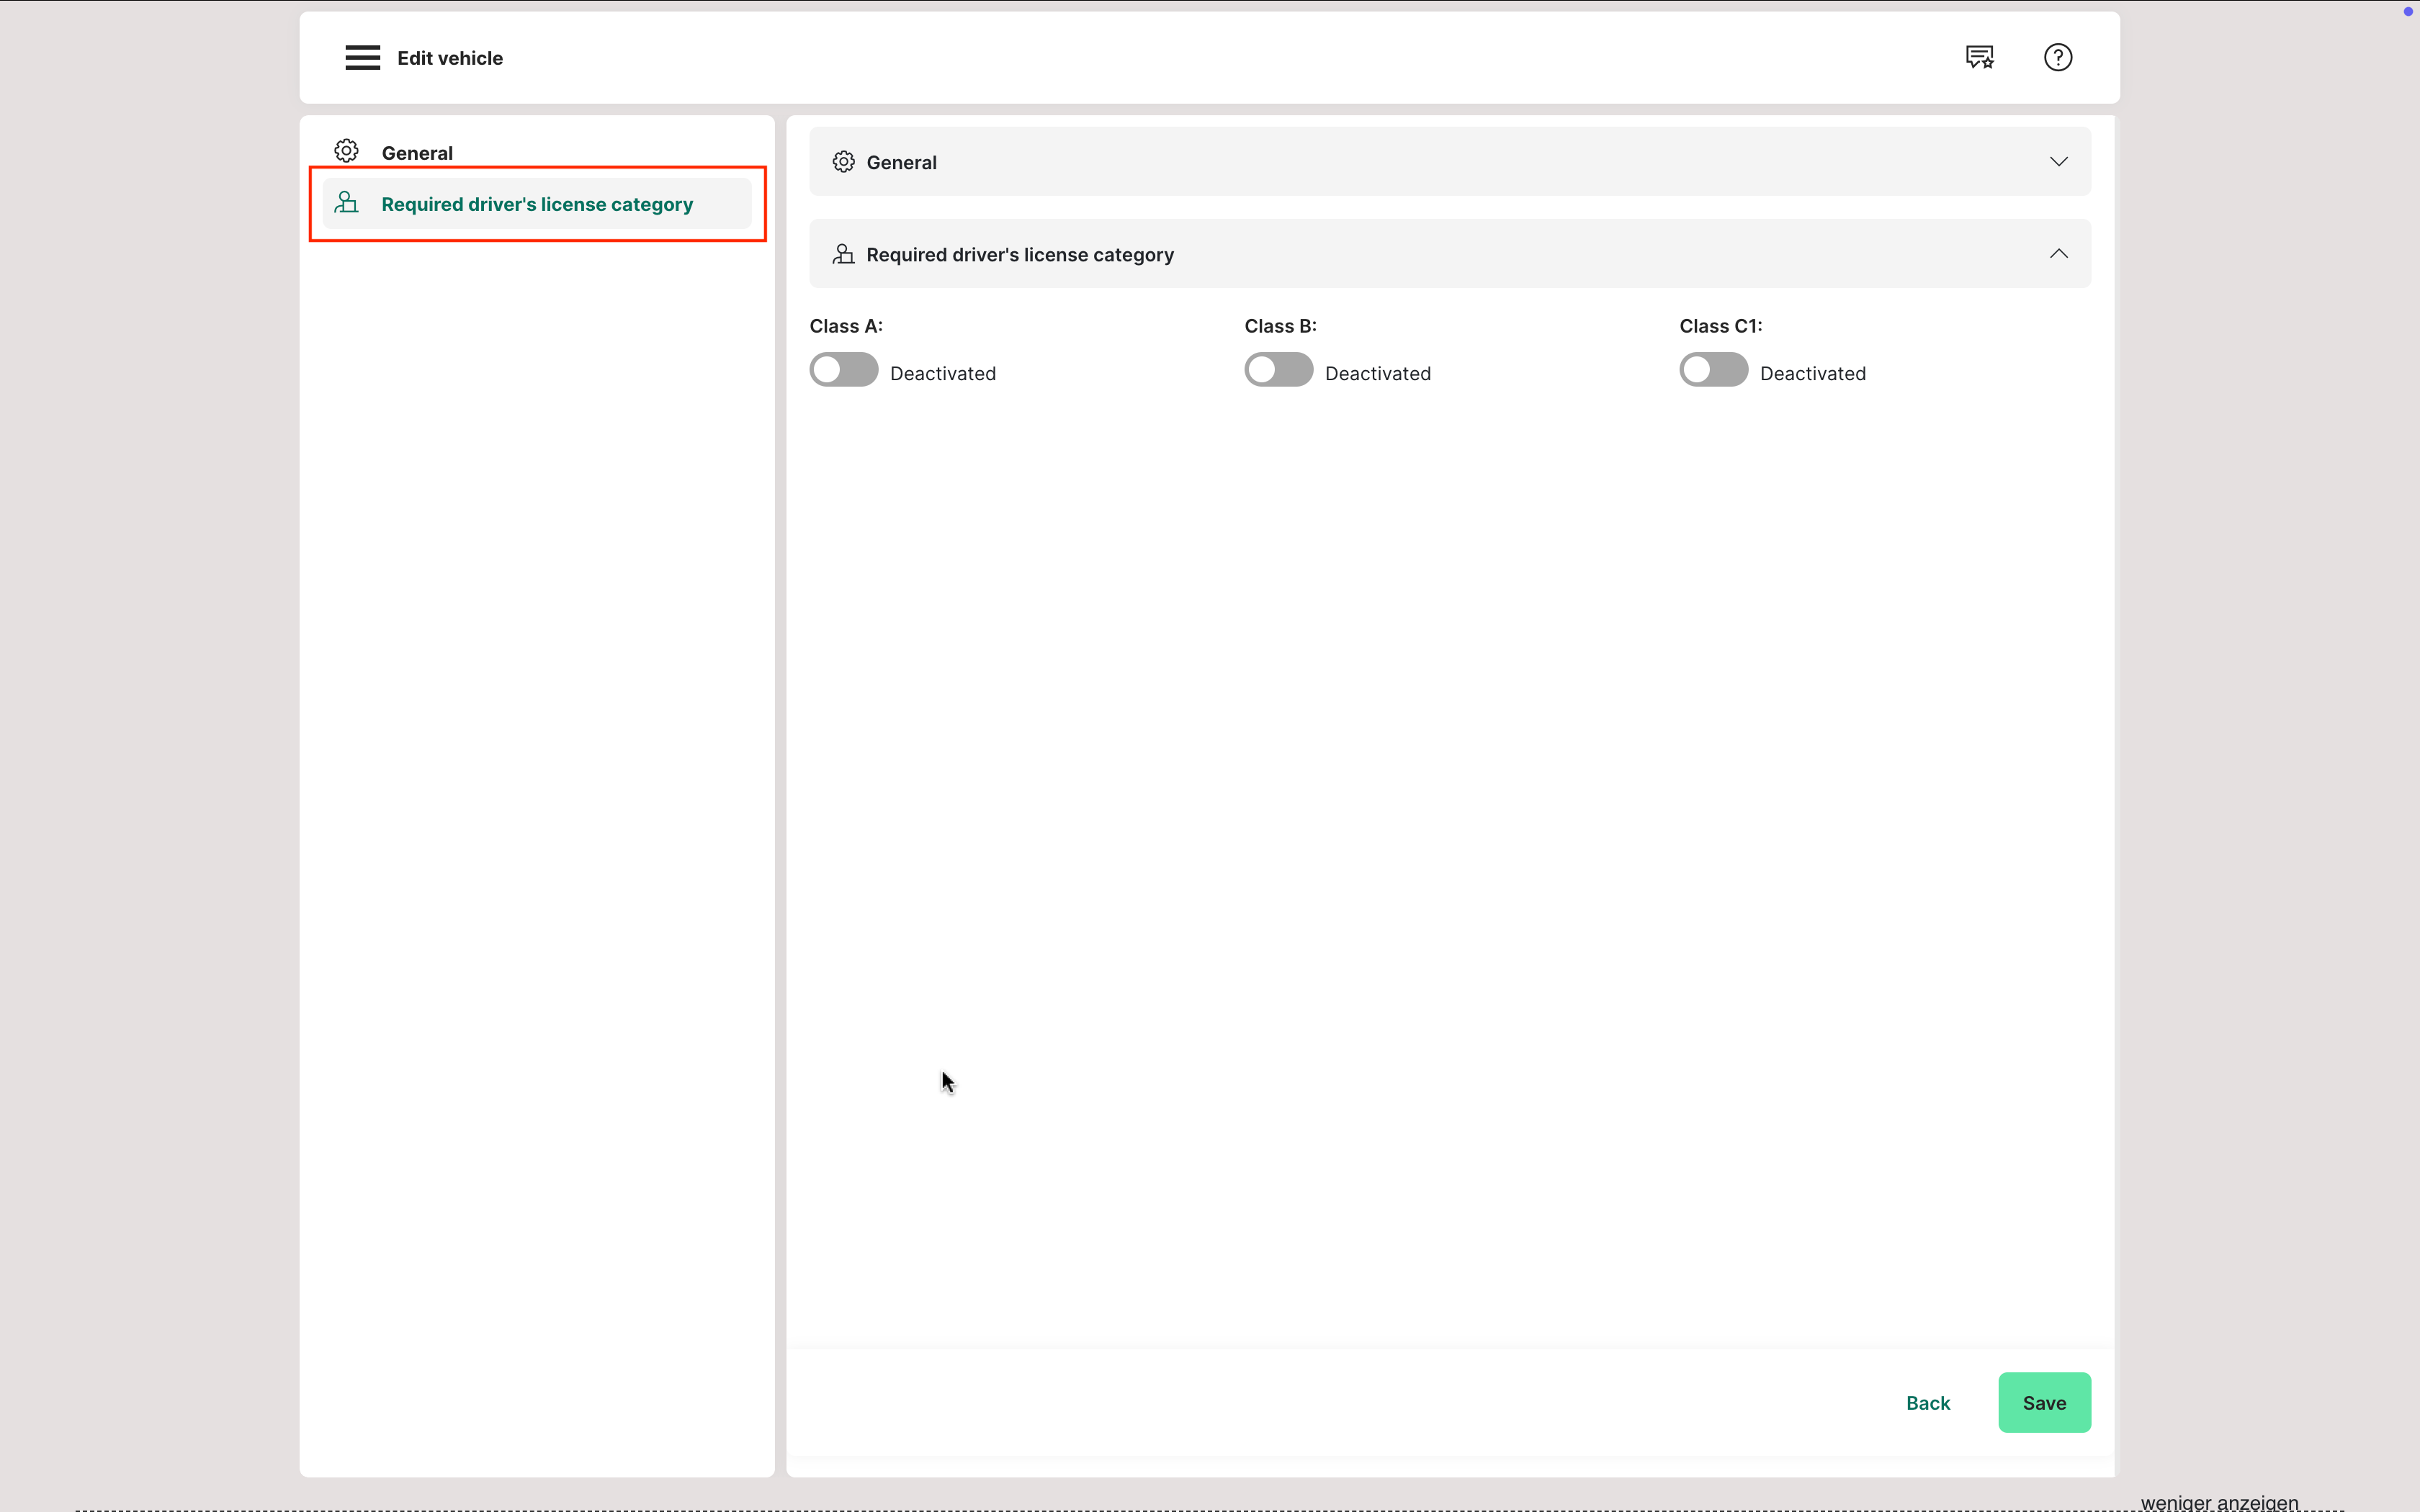Image resolution: width=2420 pixels, height=1512 pixels.
Task: Click the Back button
Action: pos(1927,1402)
